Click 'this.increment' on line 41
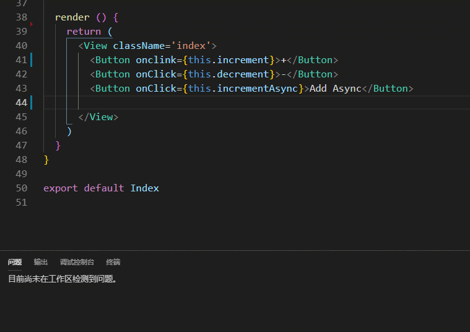This screenshot has width=470, height=332. pyautogui.click(x=228, y=60)
